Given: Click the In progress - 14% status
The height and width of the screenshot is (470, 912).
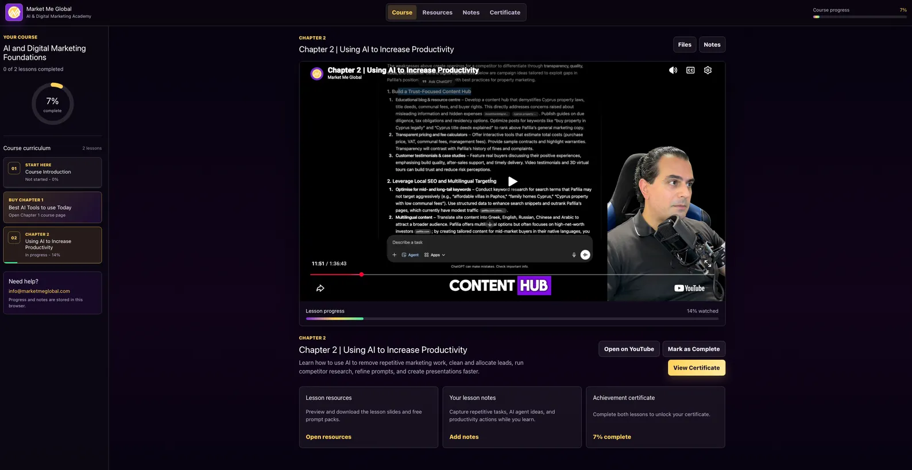Looking at the screenshot, I should tap(42, 255).
